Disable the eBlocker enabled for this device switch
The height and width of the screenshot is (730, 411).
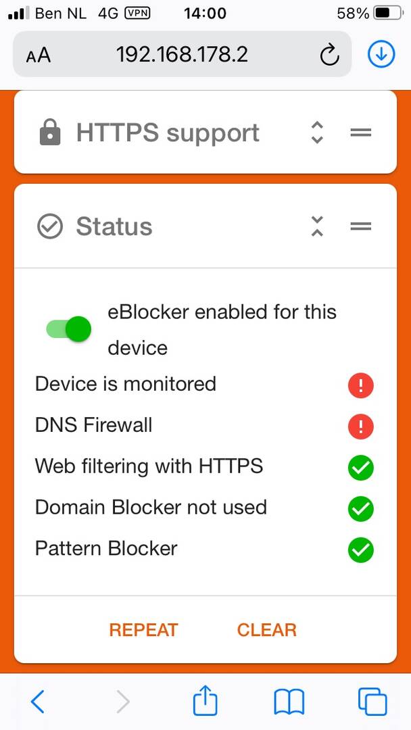(x=68, y=329)
